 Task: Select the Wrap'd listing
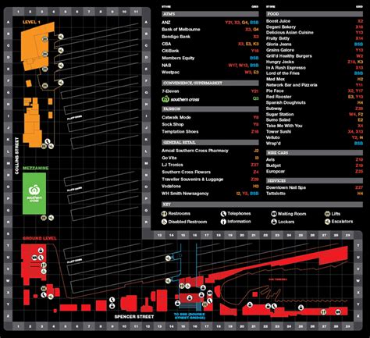tap(315, 144)
